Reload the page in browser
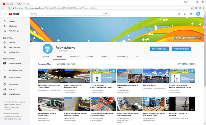 click(9, 8)
